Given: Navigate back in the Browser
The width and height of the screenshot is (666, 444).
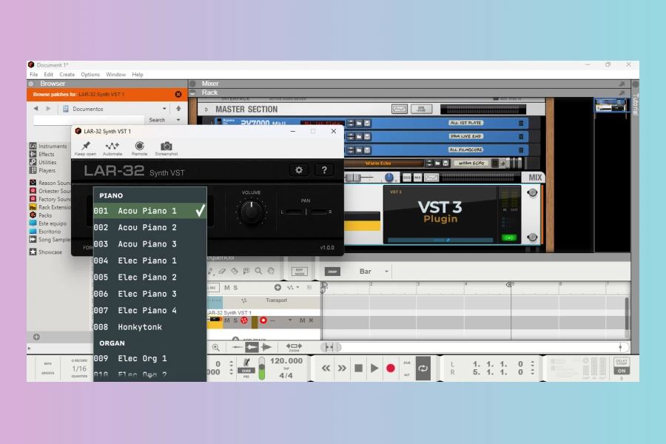Looking at the screenshot, I should [36, 109].
